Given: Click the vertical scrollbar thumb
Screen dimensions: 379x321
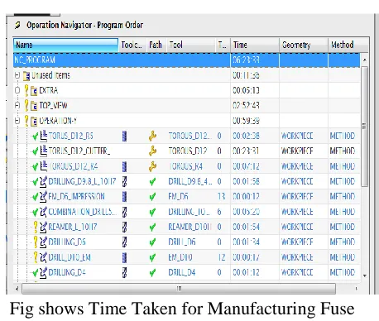Looking at the screenshot, I should click(364, 127).
